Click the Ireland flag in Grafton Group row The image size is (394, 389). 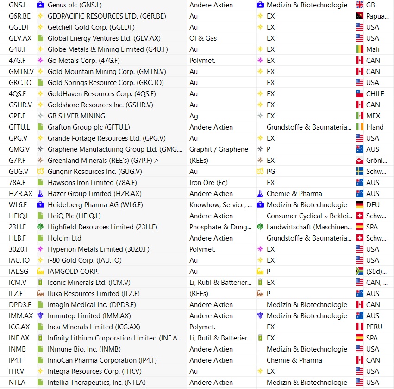360,127
